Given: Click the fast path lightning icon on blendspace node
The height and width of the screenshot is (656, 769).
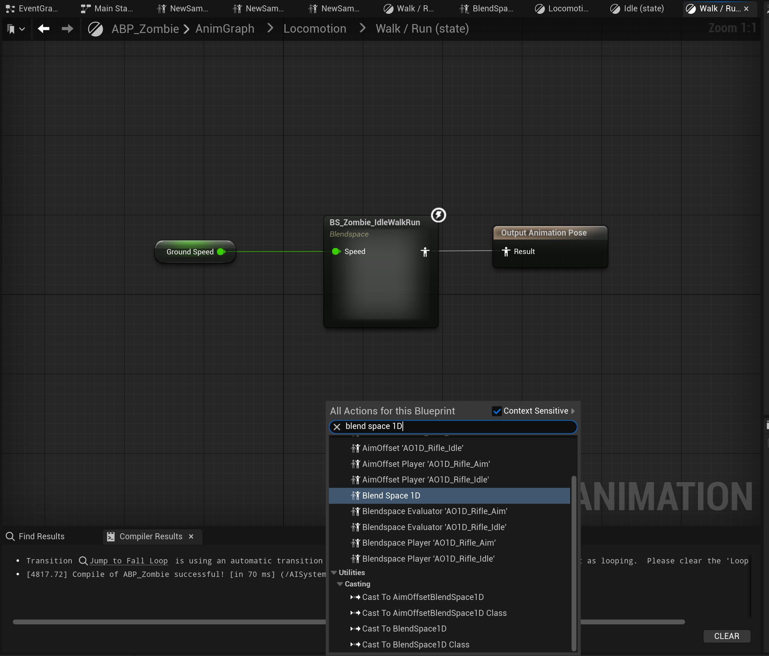Looking at the screenshot, I should pyautogui.click(x=438, y=215).
